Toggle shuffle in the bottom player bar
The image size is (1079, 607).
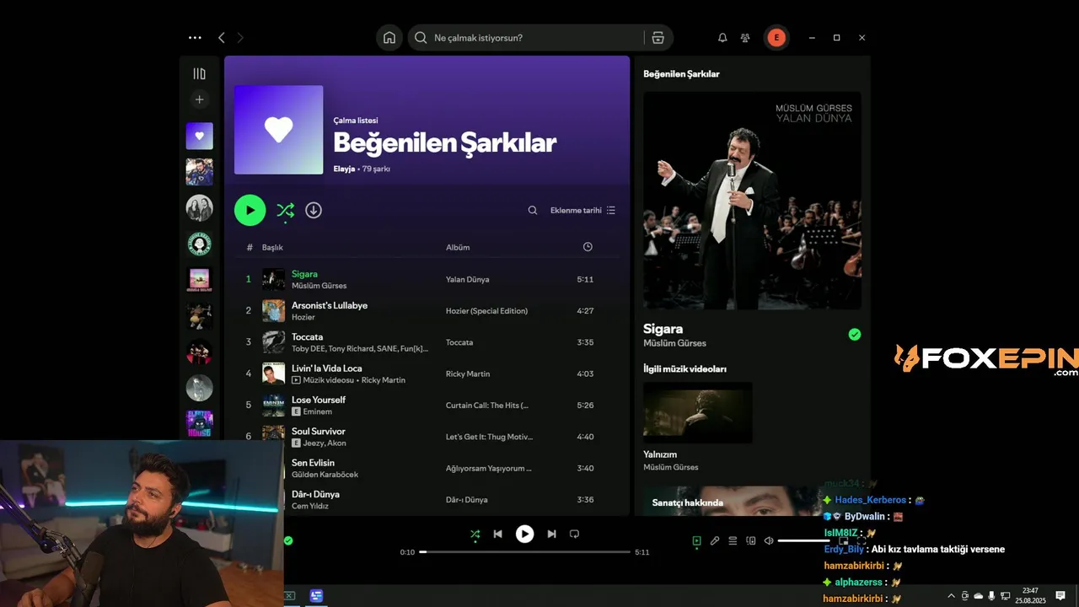click(475, 534)
